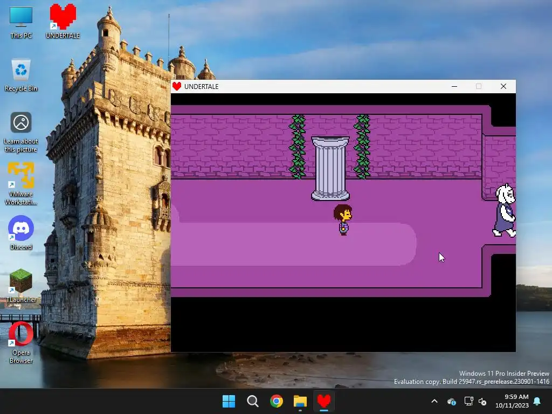The width and height of the screenshot is (552, 414).
Task: Select the VMware Workstation desktop shortcut
Action: pyautogui.click(x=21, y=184)
